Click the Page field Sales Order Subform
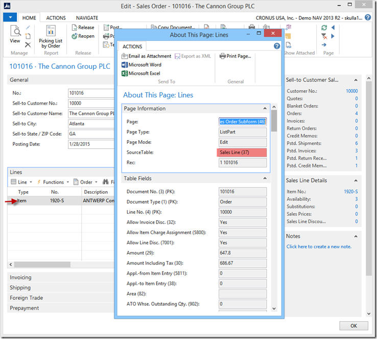 pyautogui.click(x=243, y=122)
